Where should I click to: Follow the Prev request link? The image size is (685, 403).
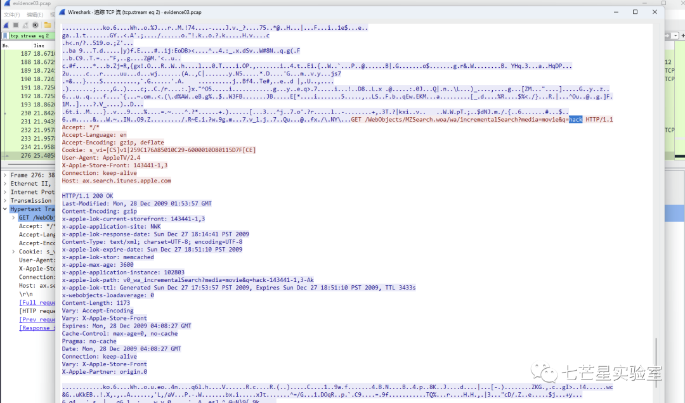coord(37,319)
